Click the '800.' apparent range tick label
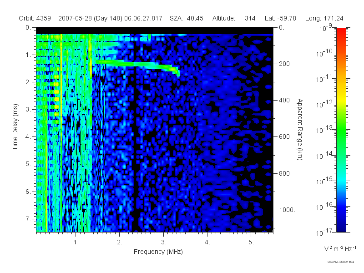This screenshot has height=273, width=364. pyautogui.click(x=285, y=173)
